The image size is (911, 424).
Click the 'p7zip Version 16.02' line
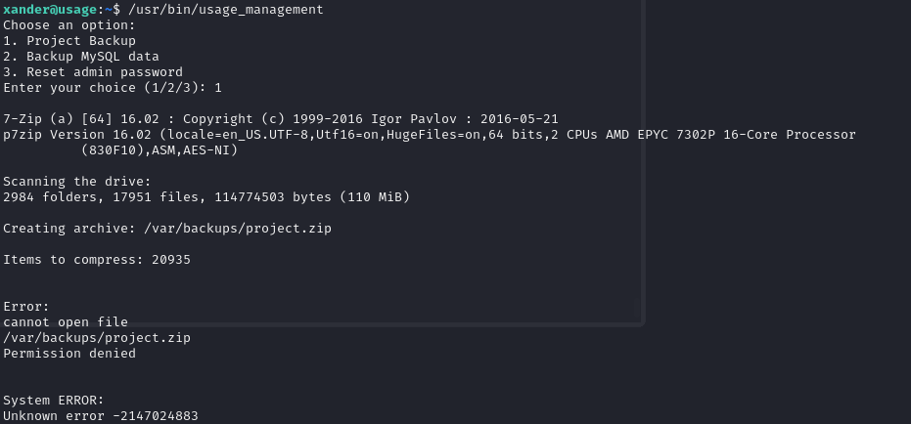coord(429,134)
